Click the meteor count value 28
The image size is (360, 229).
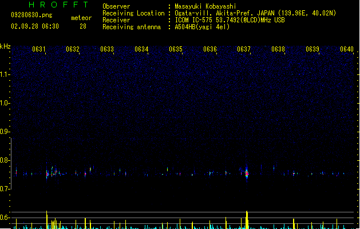[83, 26]
